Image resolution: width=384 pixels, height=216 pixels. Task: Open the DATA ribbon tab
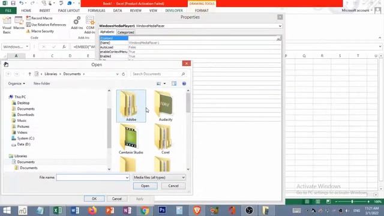click(x=118, y=11)
